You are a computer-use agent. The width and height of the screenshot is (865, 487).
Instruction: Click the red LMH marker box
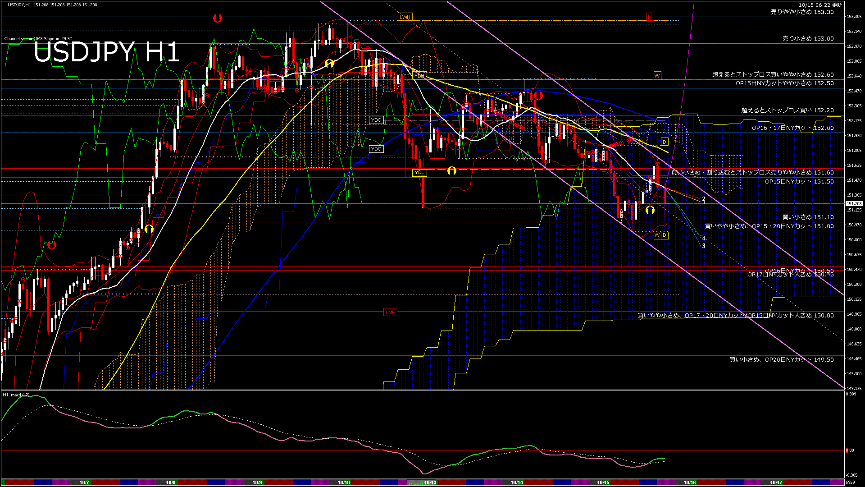coord(391,312)
